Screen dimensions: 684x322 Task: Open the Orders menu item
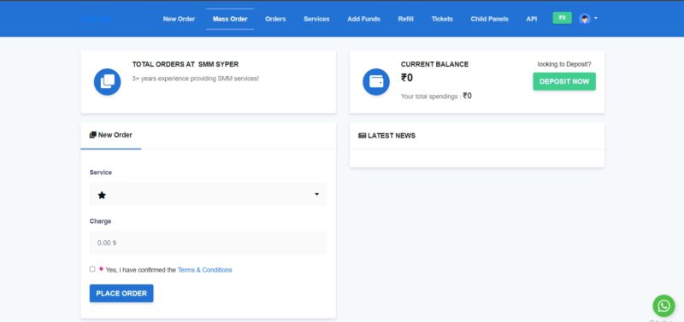click(275, 19)
